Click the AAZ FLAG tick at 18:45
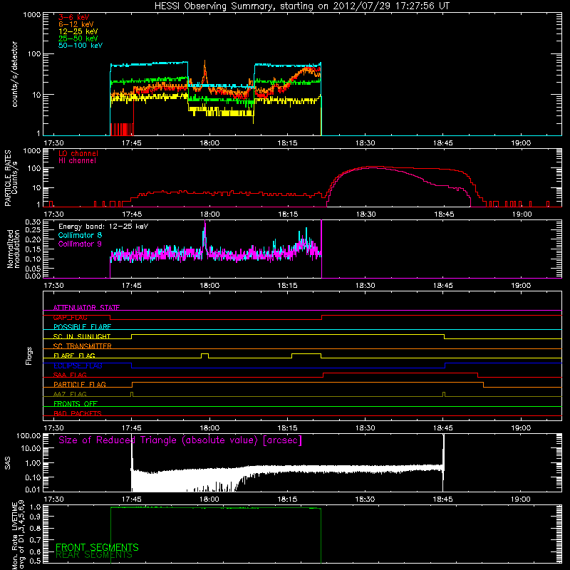Image resolution: width=570 pixels, height=570 pixels. (x=444, y=394)
